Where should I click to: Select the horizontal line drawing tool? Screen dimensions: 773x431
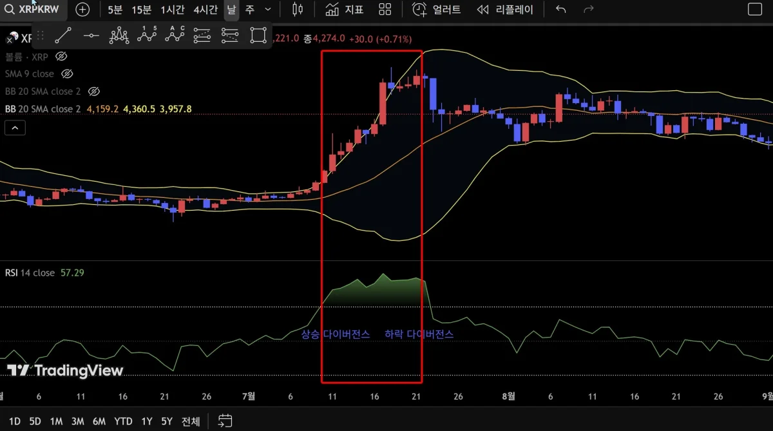pyautogui.click(x=91, y=36)
